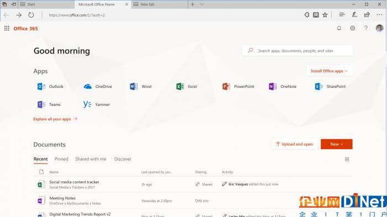Open a new browser tab

tap(192, 4)
